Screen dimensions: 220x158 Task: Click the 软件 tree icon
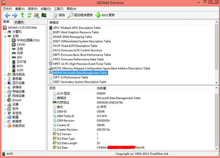click(9, 109)
